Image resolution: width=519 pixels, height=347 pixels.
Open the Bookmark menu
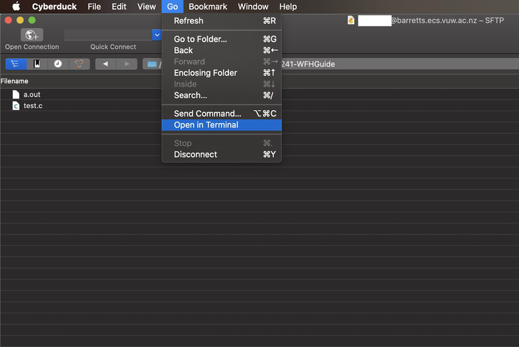coord(208,6)
